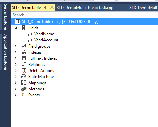Select the 'VendAccount' field
158x127 pixels.
pos(46,40)
